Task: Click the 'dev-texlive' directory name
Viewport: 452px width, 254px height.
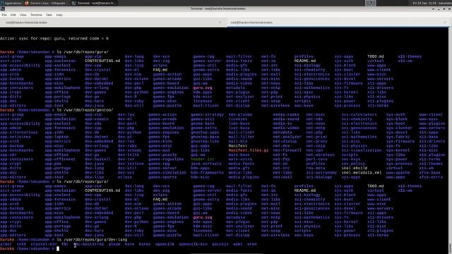Action: tap(131, 164)
